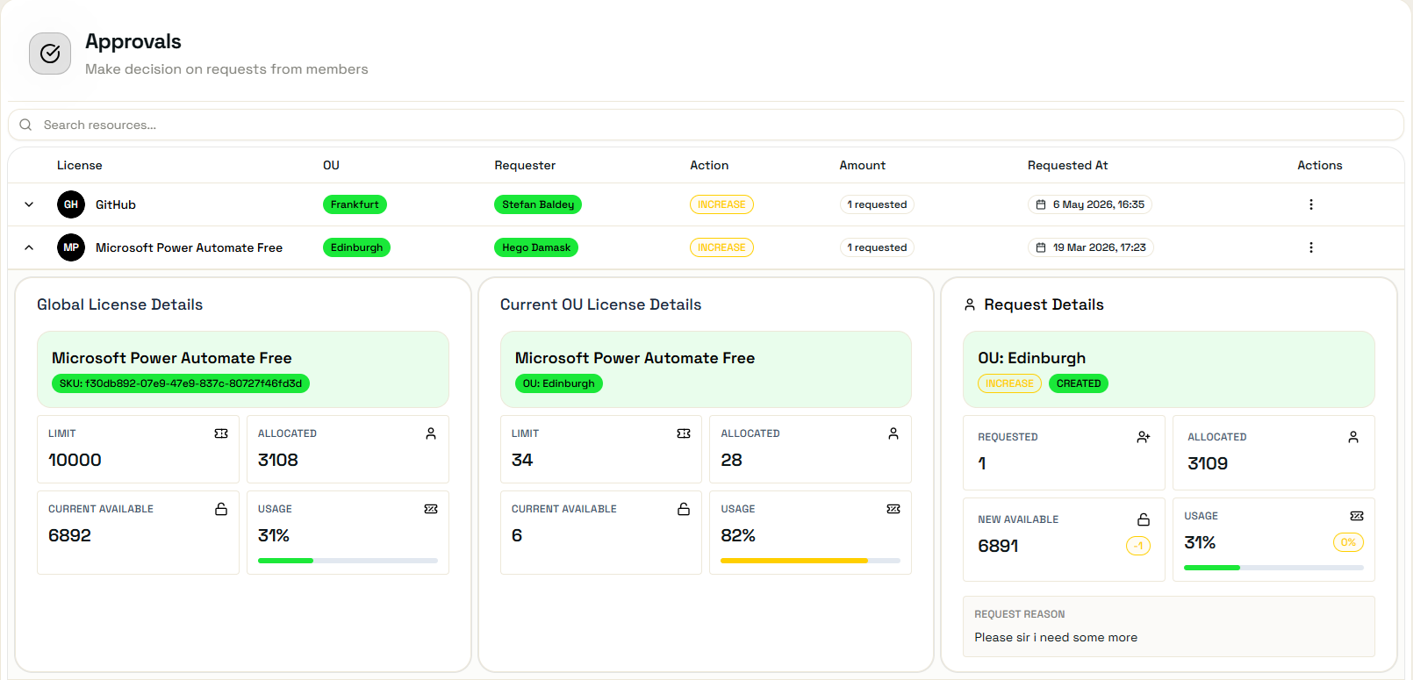The height and width of the screenshot is (680, 1413).
Task: Click the '-1' change badge in New Available
Action: (1138, 546)
